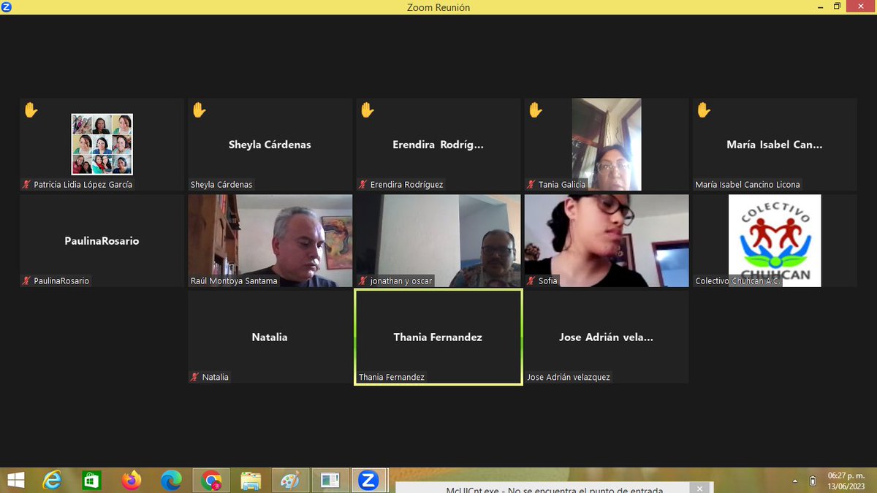Select the Natalia participant tile
877x493 pixels.
[270, 337]
